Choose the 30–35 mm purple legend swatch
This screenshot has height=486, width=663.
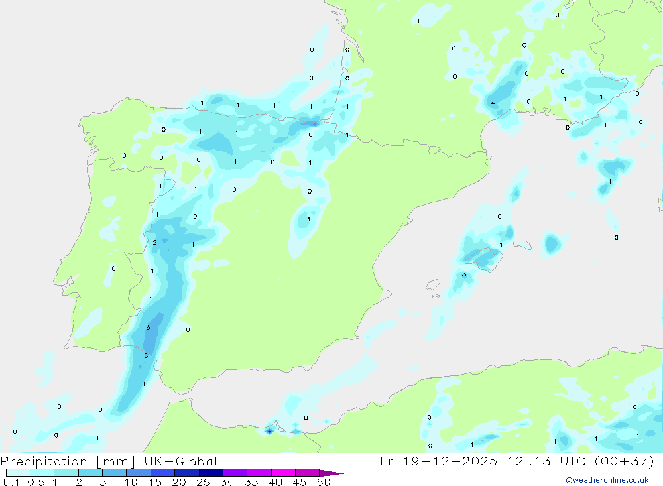click(235, 473)
